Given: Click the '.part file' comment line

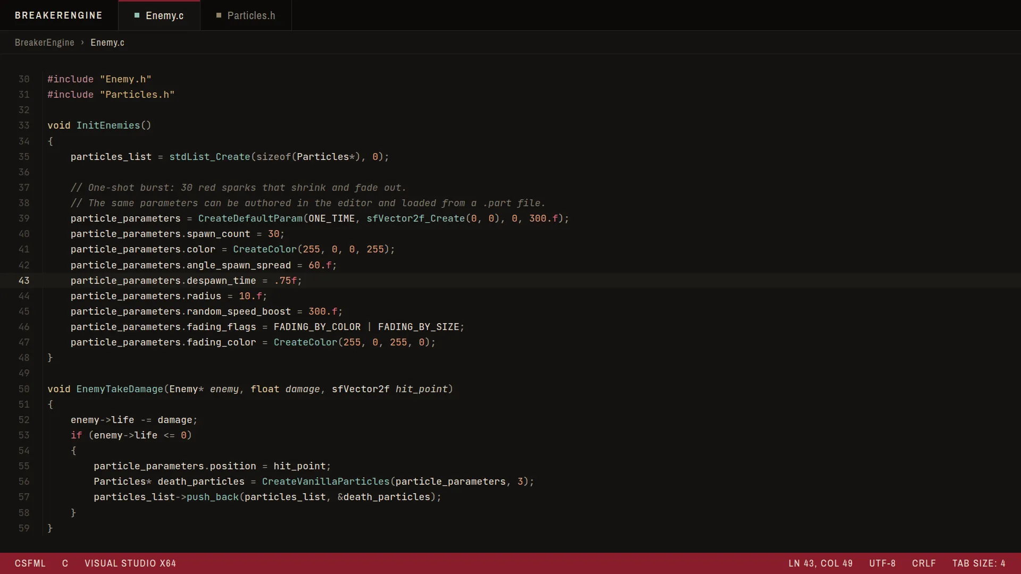Looking at the screenshot, I should click(308, 203).
